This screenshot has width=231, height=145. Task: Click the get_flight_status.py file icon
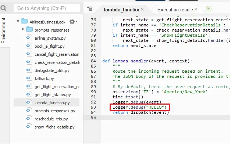pyautogui.click(x=29, y=94)
